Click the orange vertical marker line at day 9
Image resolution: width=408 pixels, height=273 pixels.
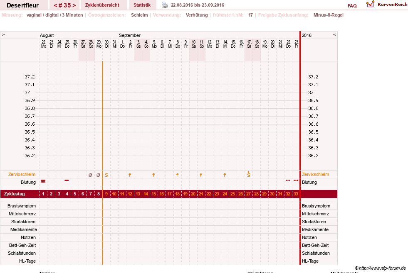pos(102,163)
